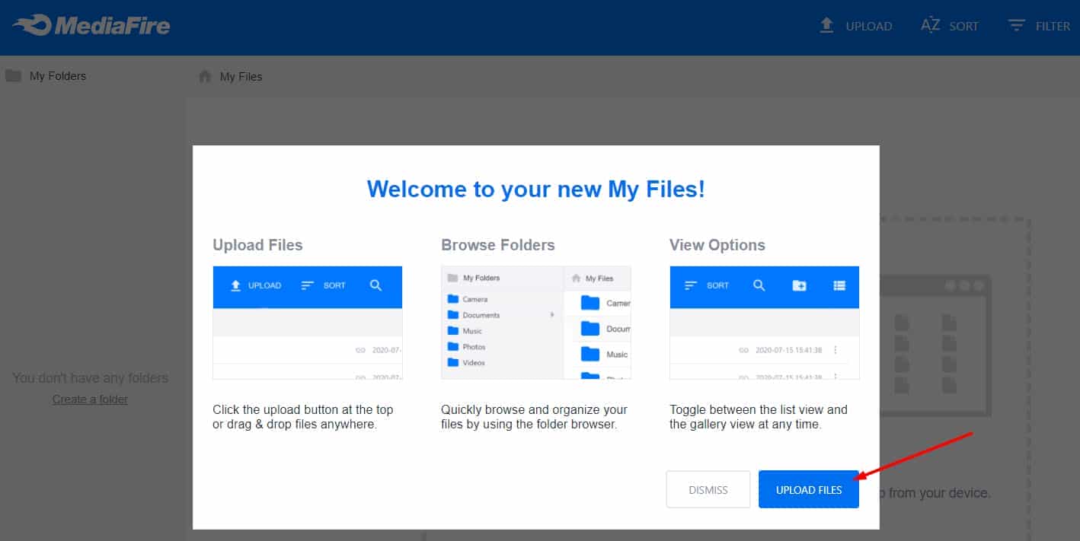This screenshot has width=1080, height=541.
Task: Click the My Folders folder icon
Action: click(x=13, y=75)
